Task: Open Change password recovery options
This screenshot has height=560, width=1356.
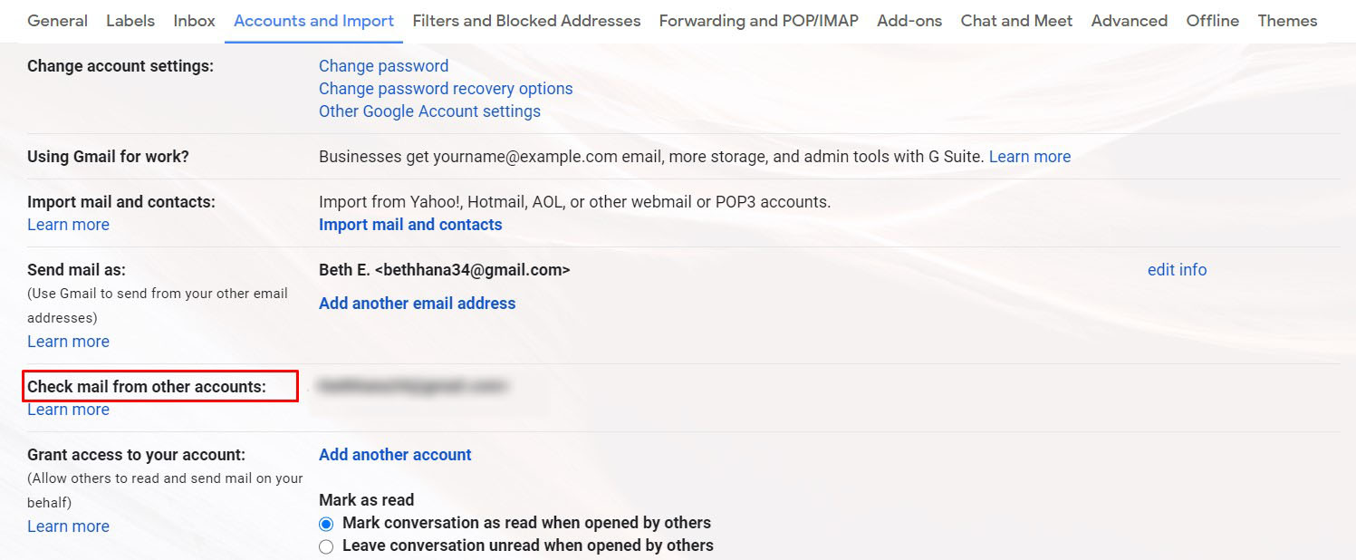Action: click(x=446, y=89)
